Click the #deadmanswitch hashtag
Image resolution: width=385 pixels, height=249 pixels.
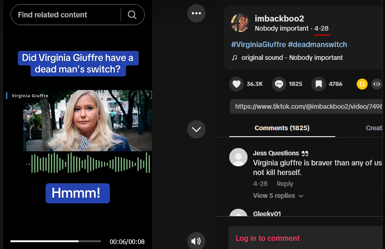317,44
